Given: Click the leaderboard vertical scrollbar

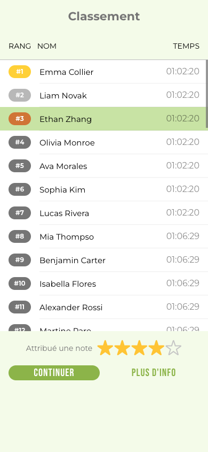Looking at the screenshot, I should click(207, 94).
